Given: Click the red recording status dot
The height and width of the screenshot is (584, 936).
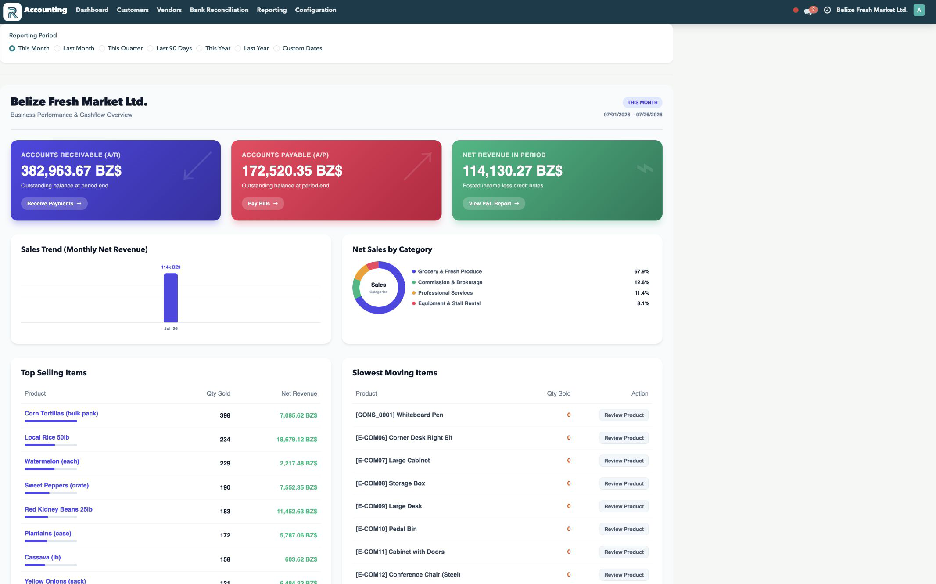Looking at the screenshot, I should [x=796, y=10].
